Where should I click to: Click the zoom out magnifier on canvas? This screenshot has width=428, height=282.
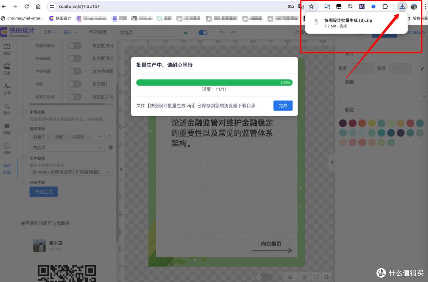(304, 277)
